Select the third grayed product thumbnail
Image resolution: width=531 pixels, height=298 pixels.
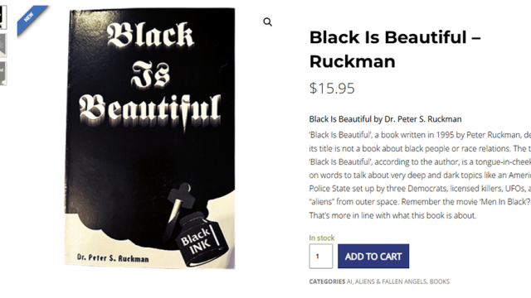(x=3, y=74)
